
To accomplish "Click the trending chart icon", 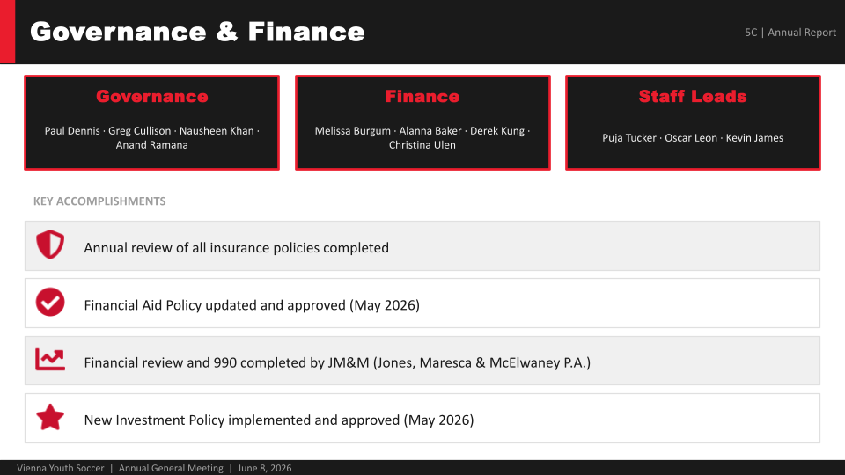I will 50,359.
